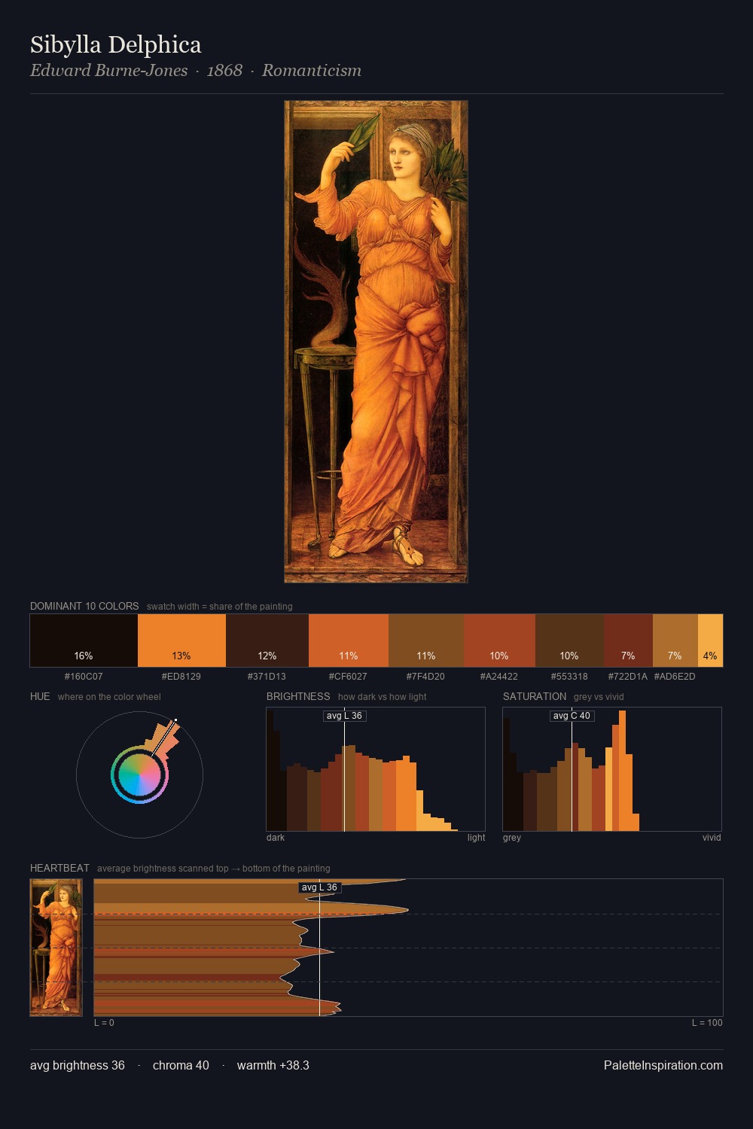Screen dimensions: 753x1129
Task: Click the Romanticism style label
Action: (x=312, y=70)
